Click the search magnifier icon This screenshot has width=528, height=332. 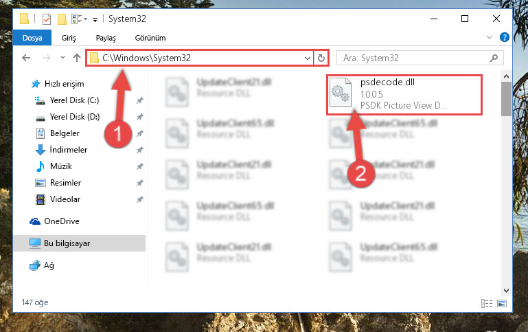tap(494, 58)
